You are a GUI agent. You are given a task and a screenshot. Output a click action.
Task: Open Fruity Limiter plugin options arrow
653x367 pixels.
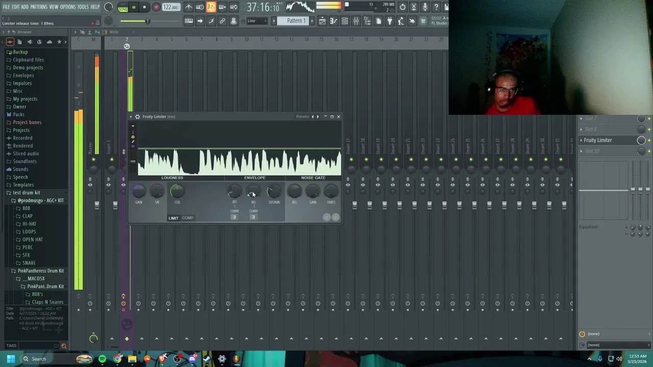[x=131, y=117]
